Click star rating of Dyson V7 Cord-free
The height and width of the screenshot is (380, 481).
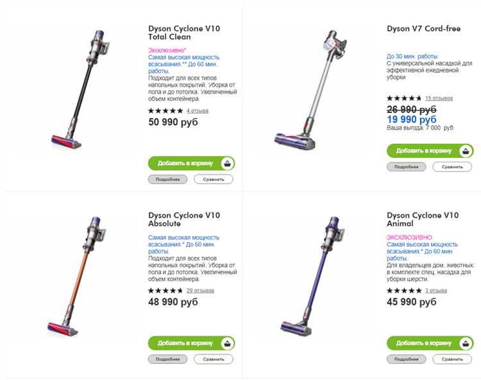click(x=404, y=98)
